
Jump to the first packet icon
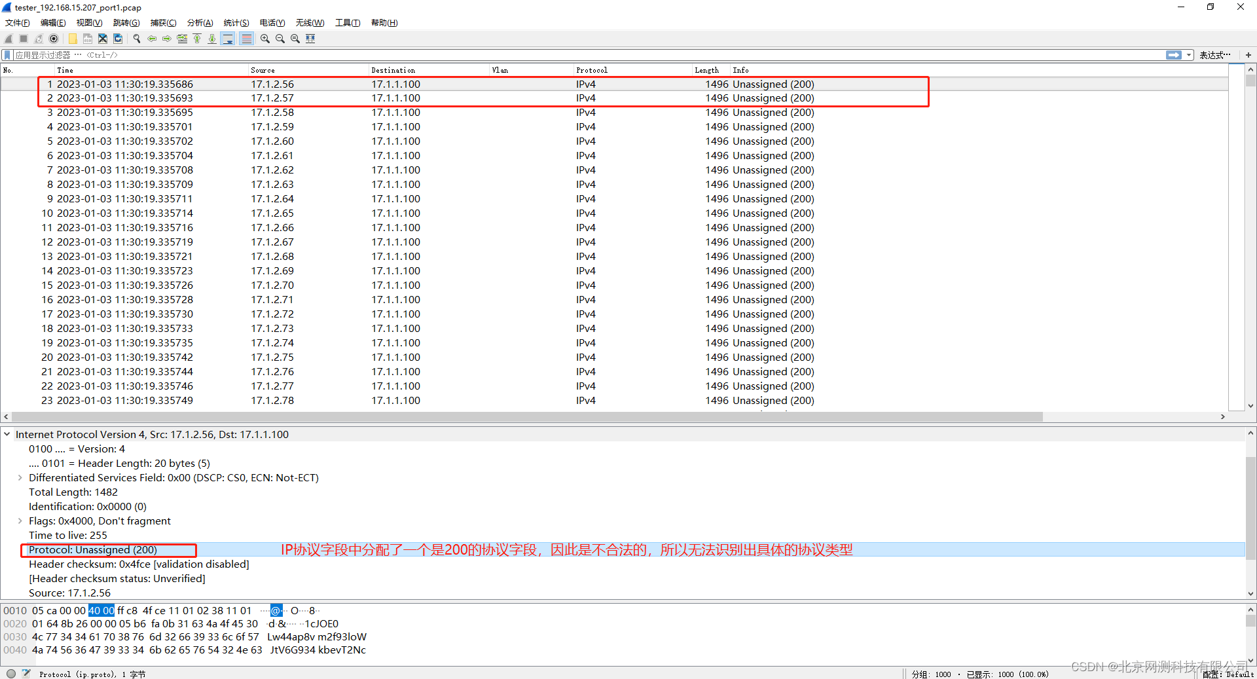point(197,39)
